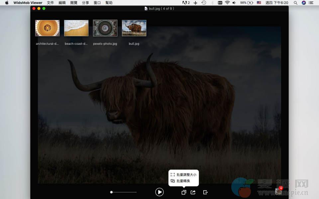The image size is (319, 199).
Task: Select the architectural-d... thumbnail
Action: pos(47,28)
